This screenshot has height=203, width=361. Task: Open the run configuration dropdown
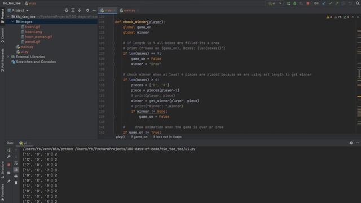(x=275, y=3)
